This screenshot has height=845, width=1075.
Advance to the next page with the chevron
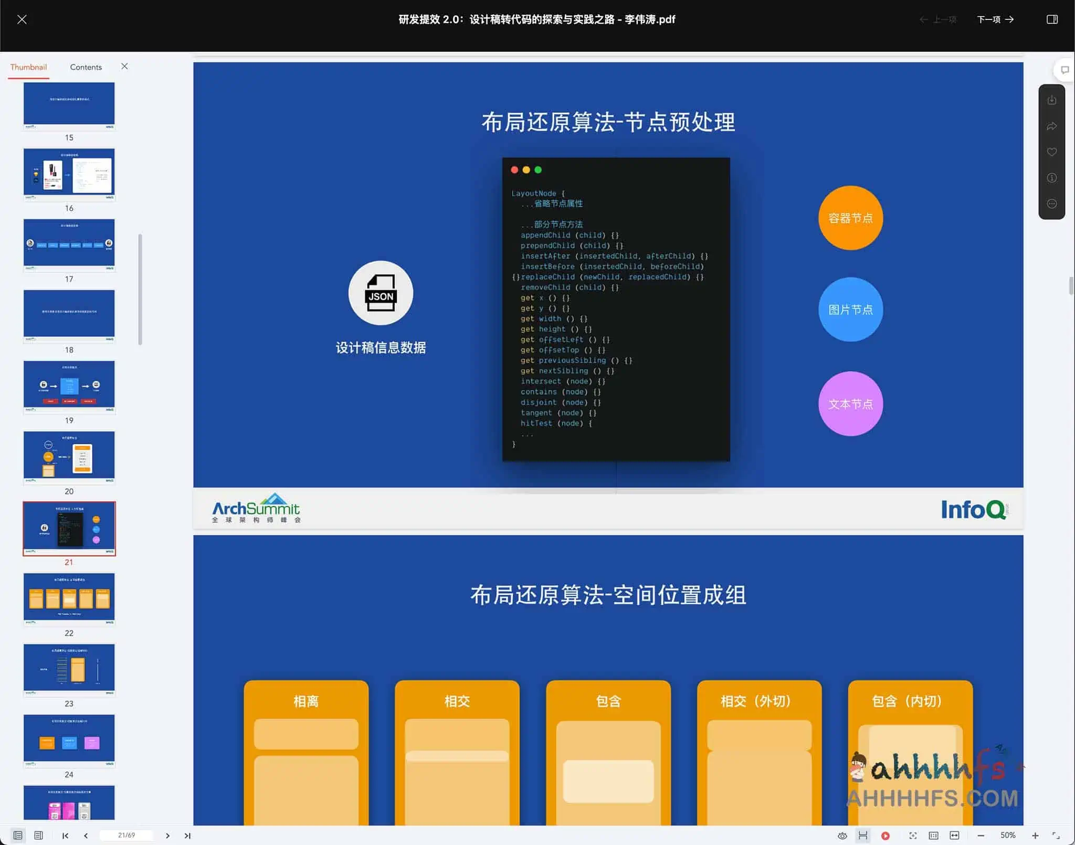(x=167, y=836)
